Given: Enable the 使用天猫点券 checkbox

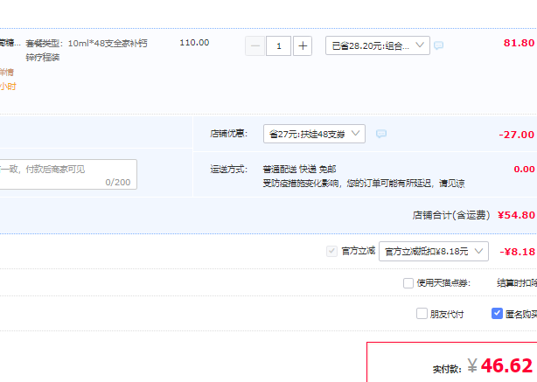Looking at the screenshot, I should (x=408, y=283).
